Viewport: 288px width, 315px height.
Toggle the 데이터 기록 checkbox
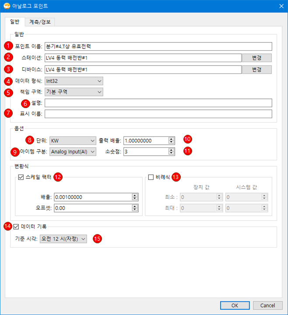[x=16, y=227]
